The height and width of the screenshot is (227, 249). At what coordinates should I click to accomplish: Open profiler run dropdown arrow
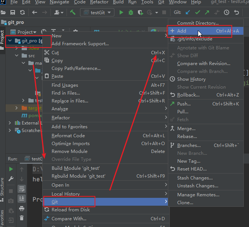tap(157, 13)
